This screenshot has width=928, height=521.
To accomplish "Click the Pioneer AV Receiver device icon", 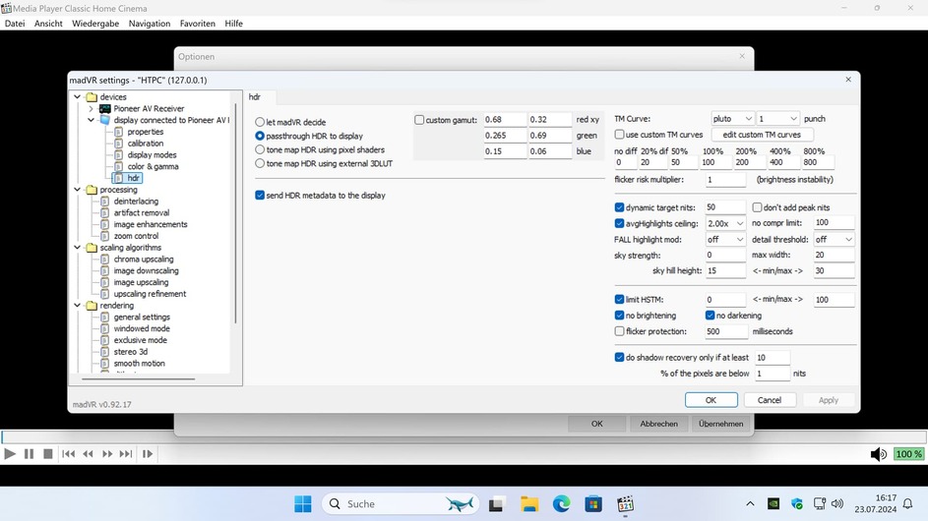I will point(104,109).
